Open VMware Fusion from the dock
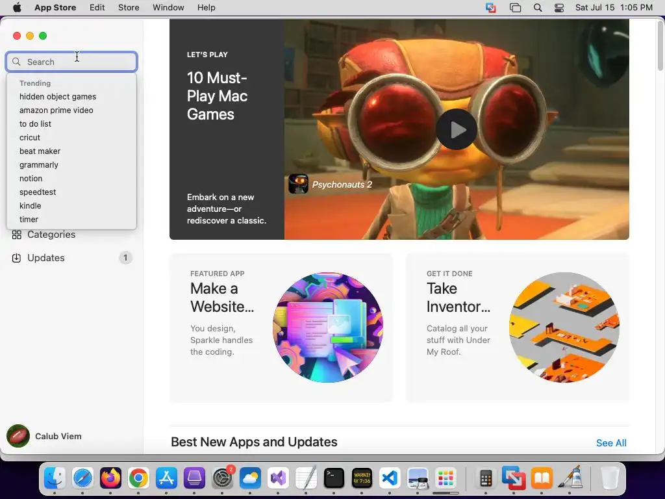The height and width of the screenshot is (499, 665). pyautogui.click(x=514, y=478)
